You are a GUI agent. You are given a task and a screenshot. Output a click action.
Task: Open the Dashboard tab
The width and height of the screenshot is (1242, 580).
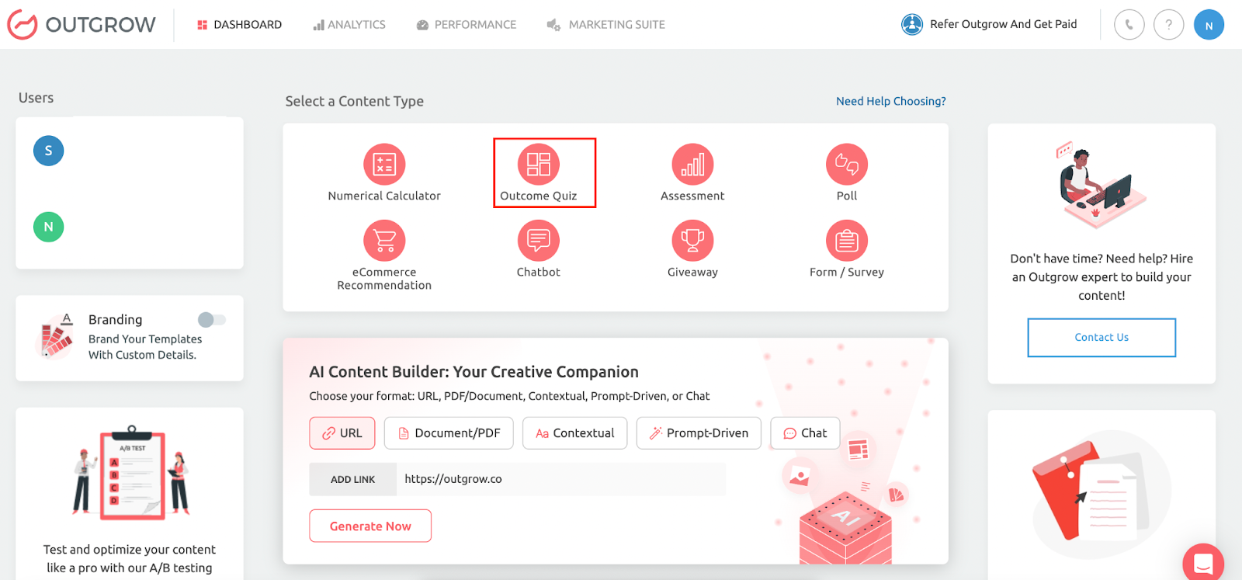[x=239, y=25]
